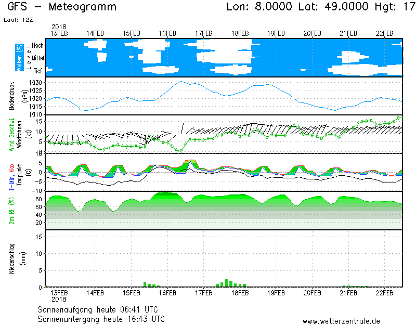Click the '(hPa)' unit label
416x325 pixels.
[x=25, y=96]
